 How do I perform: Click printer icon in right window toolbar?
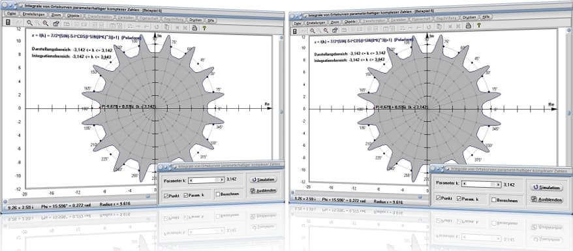pos(468,25)
